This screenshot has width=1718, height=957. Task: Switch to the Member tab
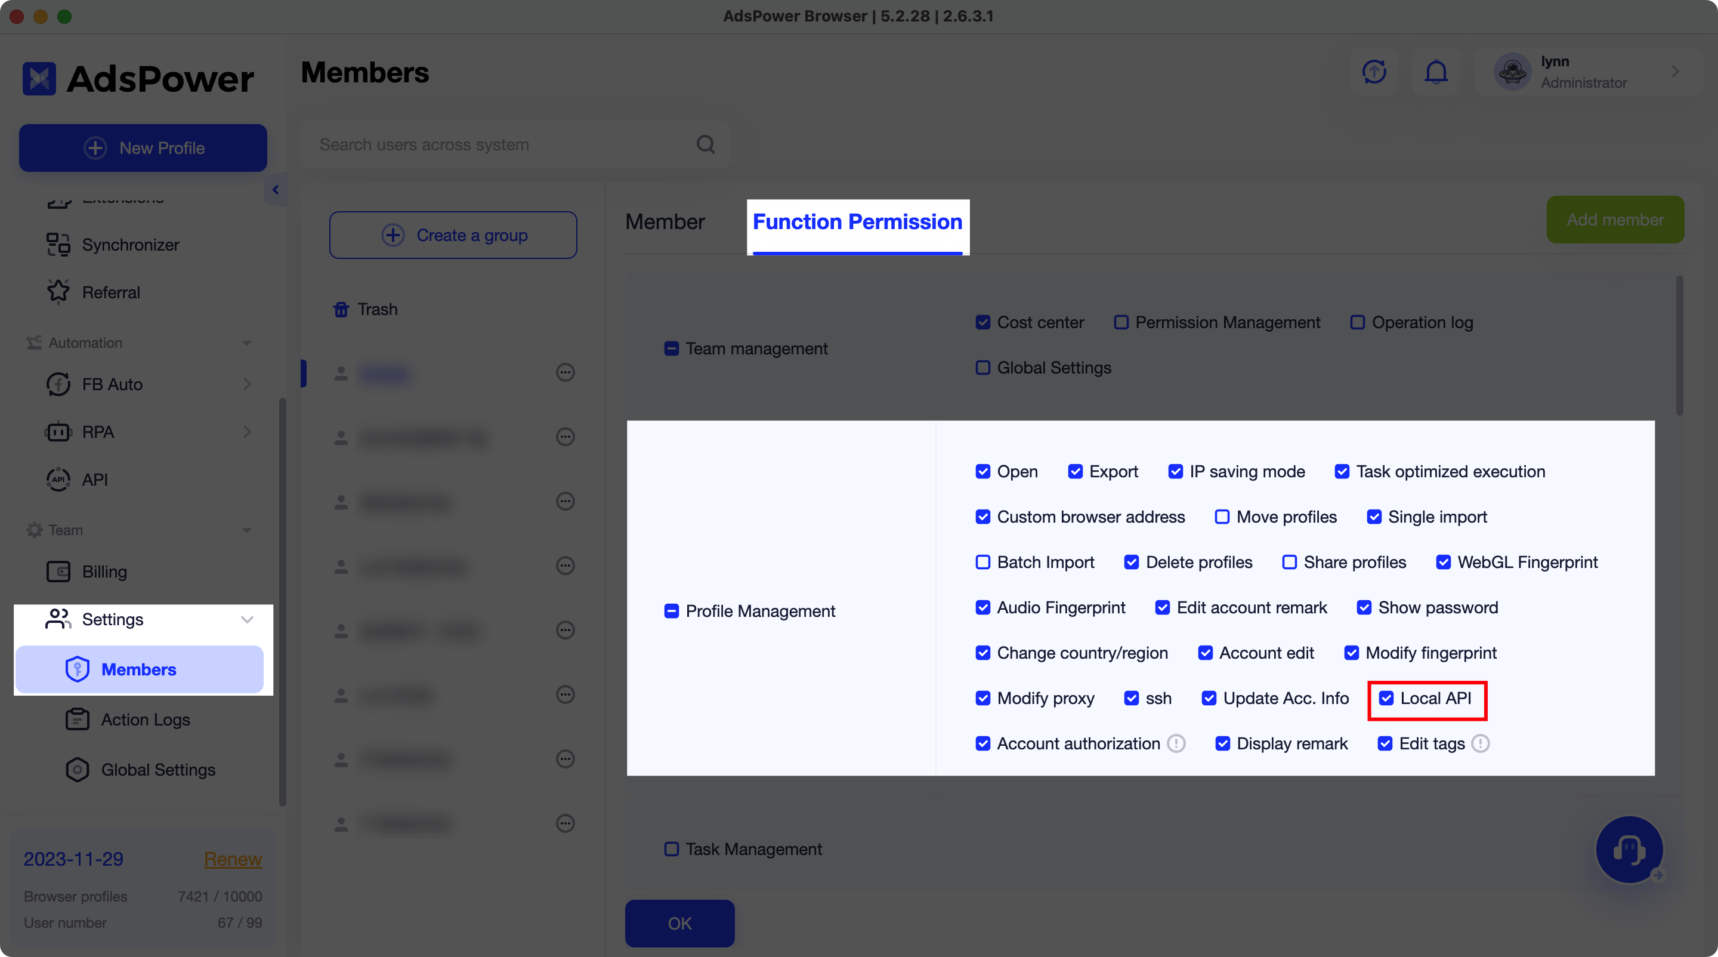coord(665,222)
